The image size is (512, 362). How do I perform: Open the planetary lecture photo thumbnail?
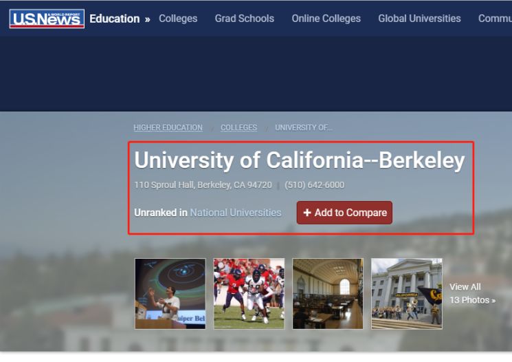170,294
